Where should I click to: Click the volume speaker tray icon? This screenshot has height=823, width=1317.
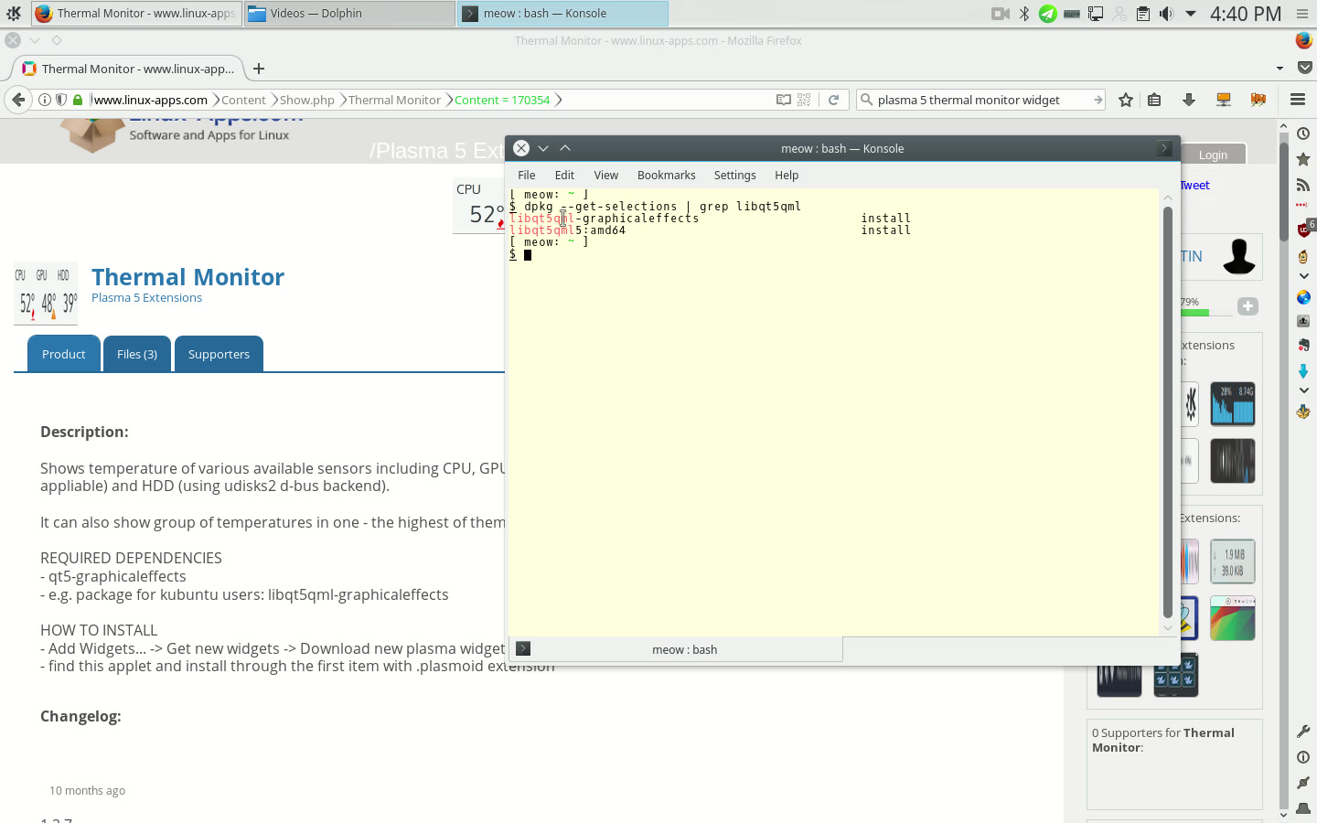coord(1166,14)
